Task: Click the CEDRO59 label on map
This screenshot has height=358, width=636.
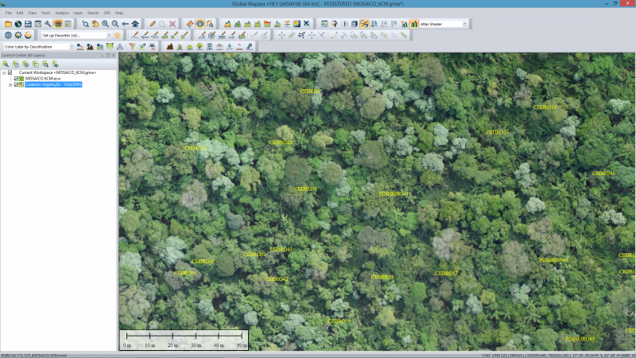Action: (339, 321)
